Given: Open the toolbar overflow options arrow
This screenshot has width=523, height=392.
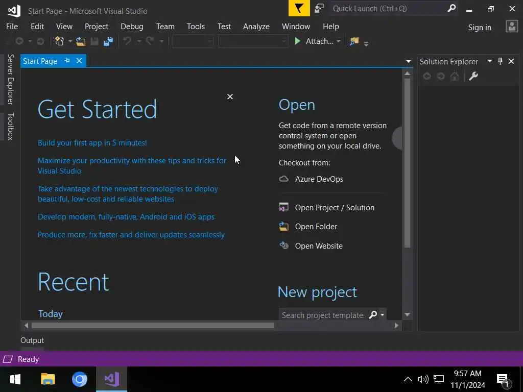Looking at the screenshot, I should [x=366, y=44].
